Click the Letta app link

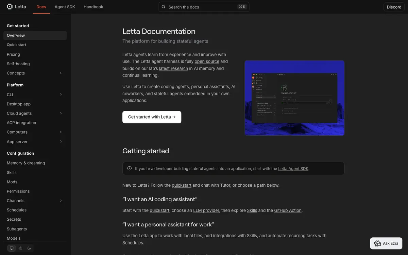[x=148, y=236]
